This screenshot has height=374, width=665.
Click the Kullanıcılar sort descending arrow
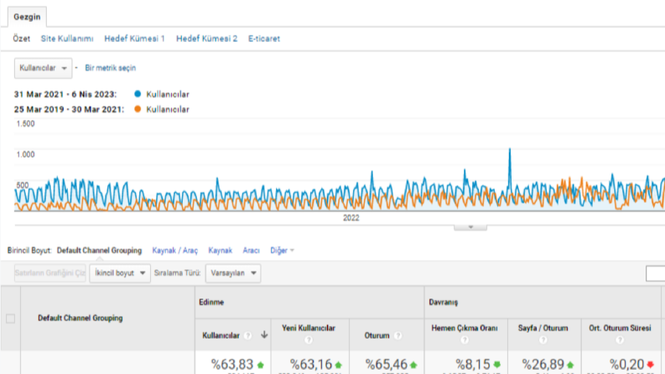264,335
